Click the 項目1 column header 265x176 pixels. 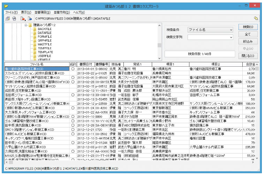(x=171, y=64)
